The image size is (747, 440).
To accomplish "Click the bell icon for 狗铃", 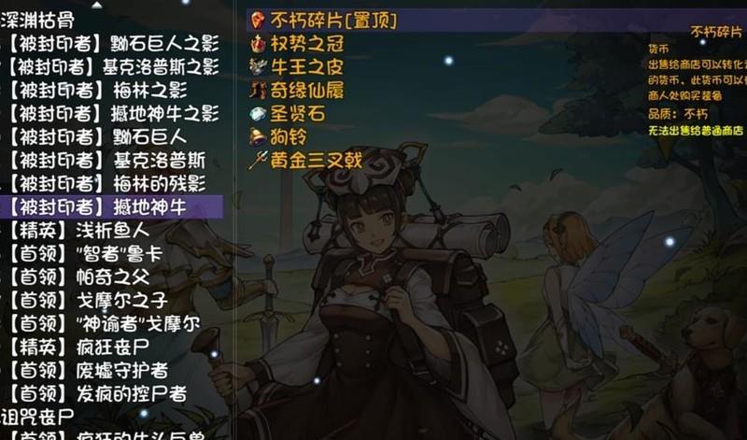I will [x=258, y=137].
